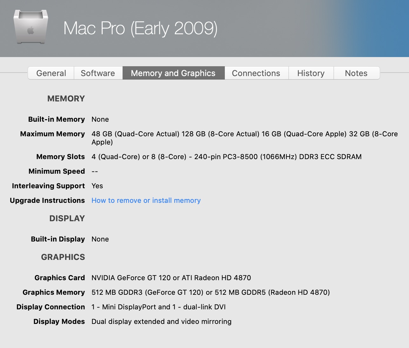Viewport: 409px width, 348px height.
Task: Click the '512 MB GDDR3' graphics memory value
Action: pyautogui.click(x=117, y=292)
